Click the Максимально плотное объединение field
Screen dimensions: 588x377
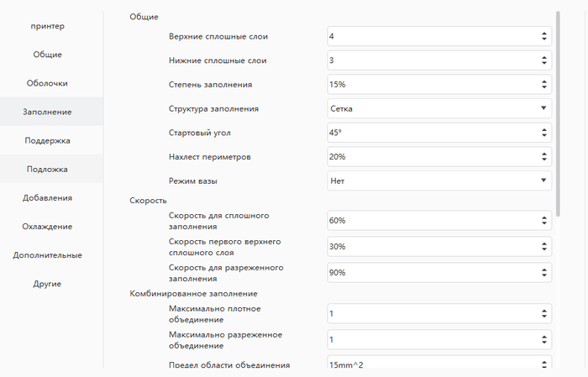pyautogui.click(x=439, y=314)
